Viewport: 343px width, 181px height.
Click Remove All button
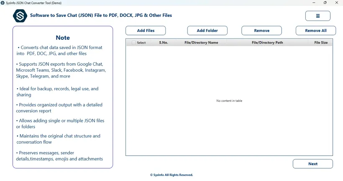(x=316, y=31)
